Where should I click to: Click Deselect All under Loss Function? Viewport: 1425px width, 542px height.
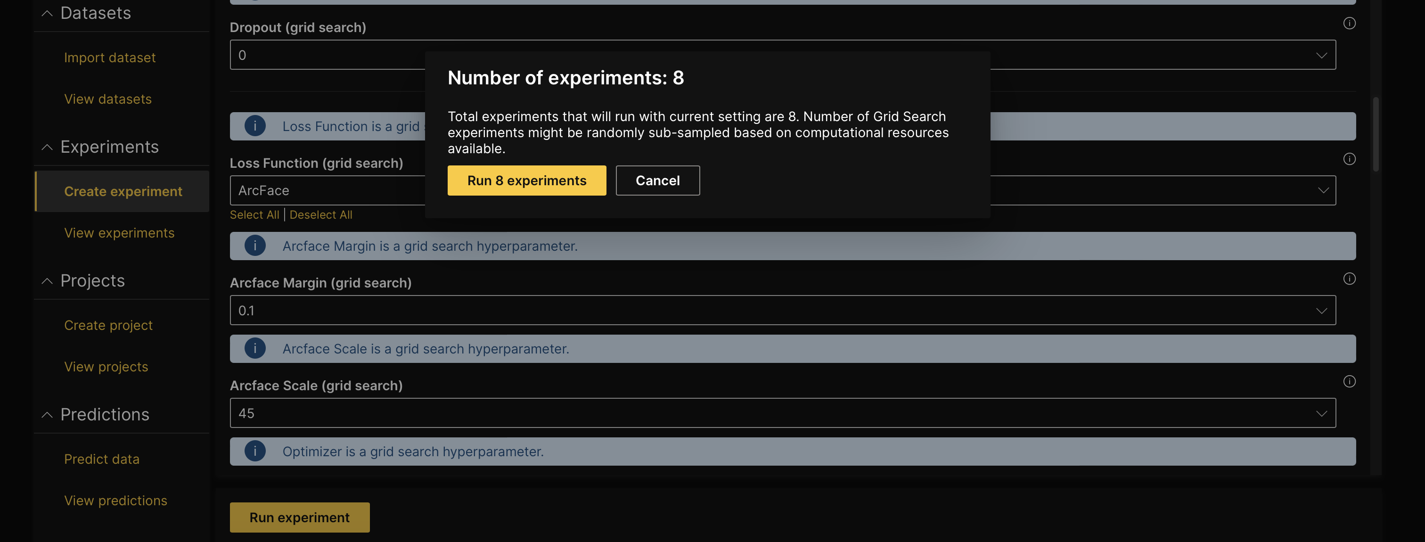(321, 214)
